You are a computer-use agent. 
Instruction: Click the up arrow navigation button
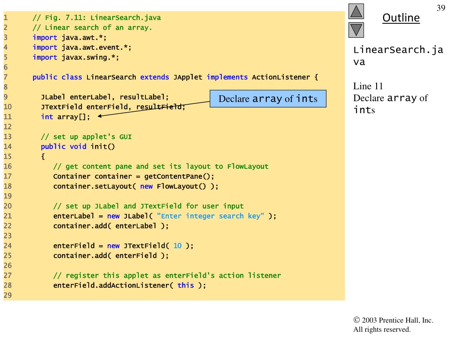[356, 11]
